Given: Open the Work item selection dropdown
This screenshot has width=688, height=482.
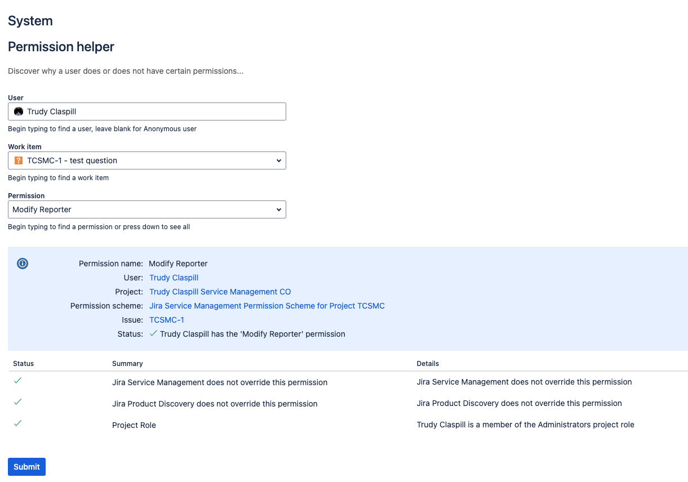Looking at the screenshot, I should click(147, 160).
